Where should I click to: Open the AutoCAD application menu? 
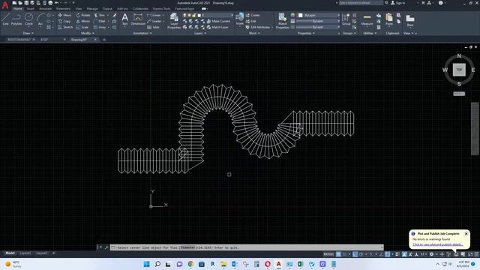pos(5,4)
